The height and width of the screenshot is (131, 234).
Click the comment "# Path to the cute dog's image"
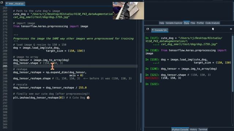37,11
